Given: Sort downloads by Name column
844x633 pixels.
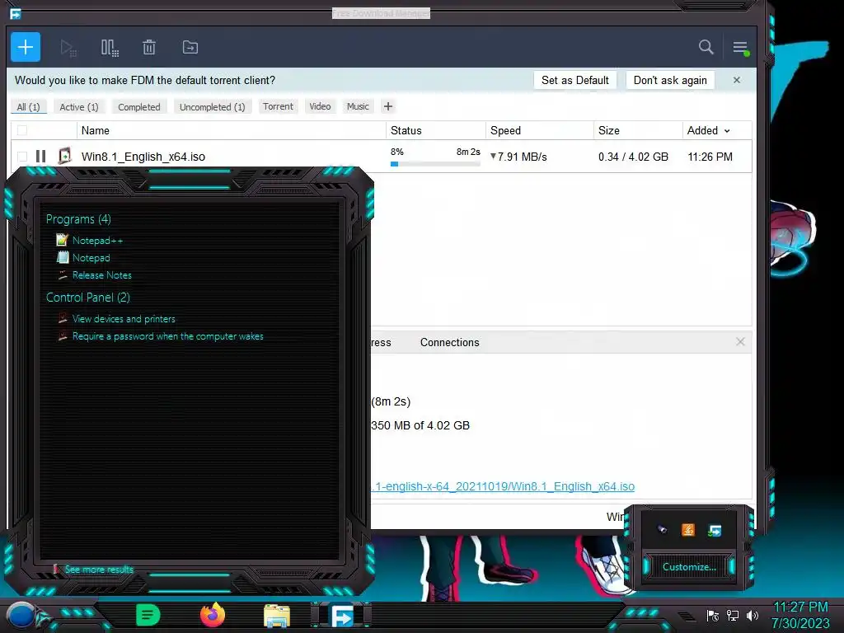Looking at the screenshot, I should [96, 130].
